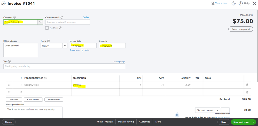Check the Send later checkbox
Image resolution: width=258 pixels, height=126 pixels.
coord(47,28)
